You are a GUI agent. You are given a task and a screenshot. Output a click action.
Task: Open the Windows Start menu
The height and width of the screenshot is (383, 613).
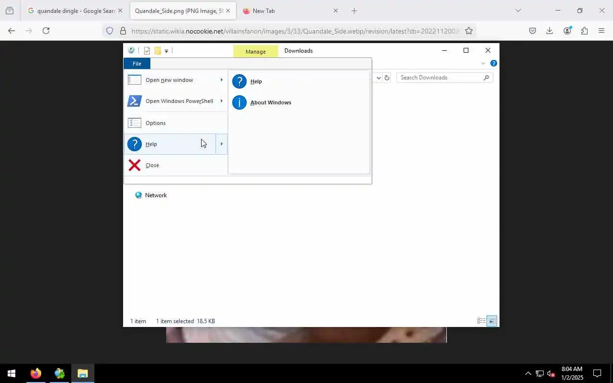[x=11, y=373]
